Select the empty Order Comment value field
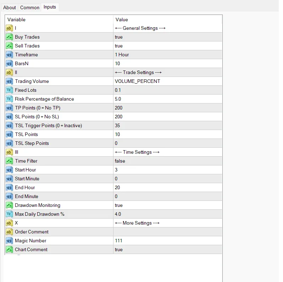The height and width of the screenshot is (282, 283). point(167,232)
